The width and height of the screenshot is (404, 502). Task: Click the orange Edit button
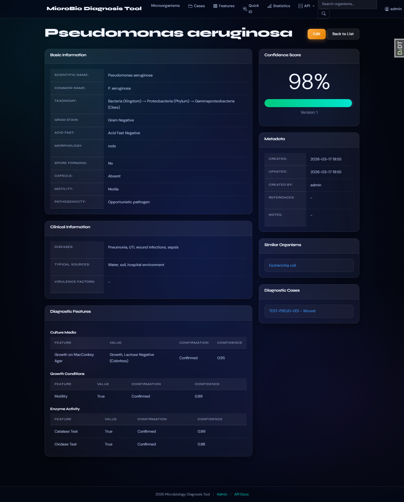click(317, 34)
